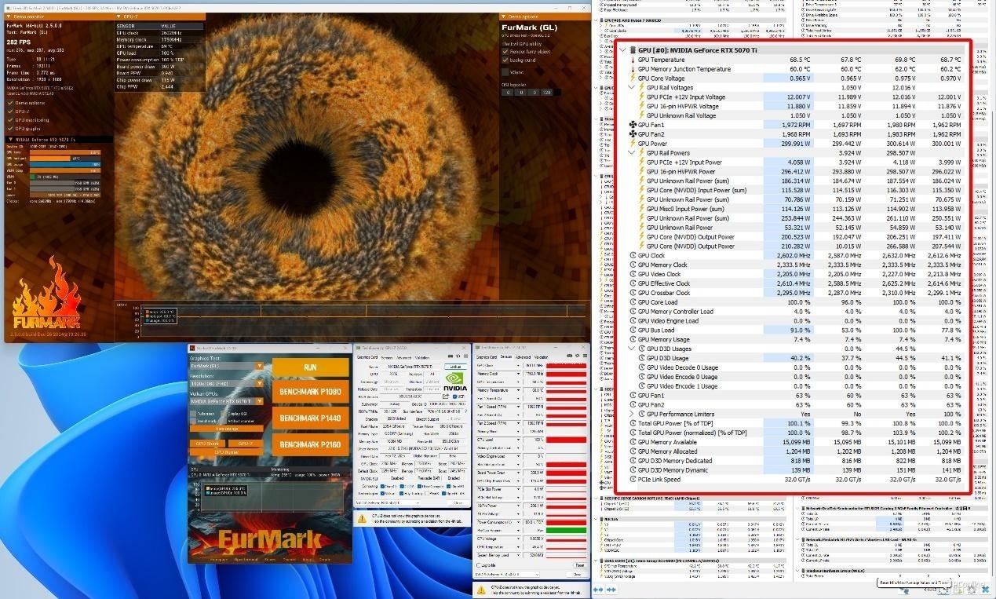Click the power icon next to GPU Power row
Viewport: 996px width, 599px height.
(633, 143)
